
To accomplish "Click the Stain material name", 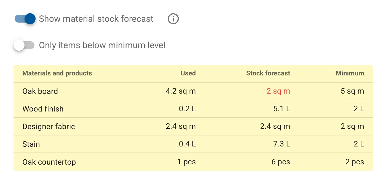I will pyautogui.click(x=31, y=144).
